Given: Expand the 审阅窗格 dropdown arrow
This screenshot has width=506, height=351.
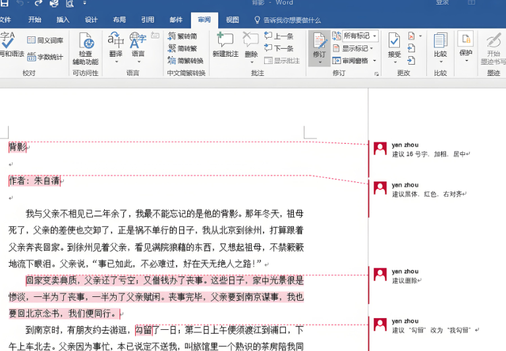Looking at the screenshot, I should [x=375, y=61].
